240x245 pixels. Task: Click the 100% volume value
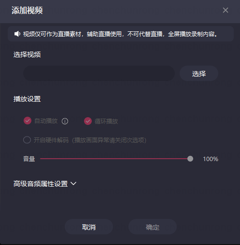point(211,159)
